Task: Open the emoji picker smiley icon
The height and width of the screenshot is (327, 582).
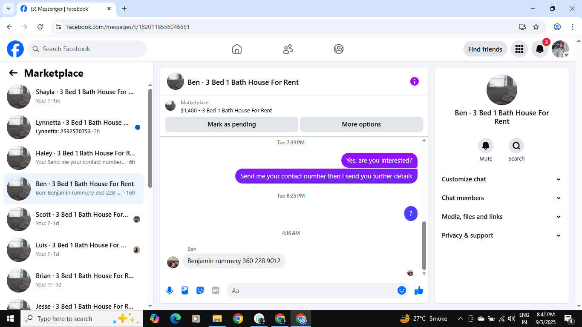Action: pyautogui.click(x=401, y=290)
